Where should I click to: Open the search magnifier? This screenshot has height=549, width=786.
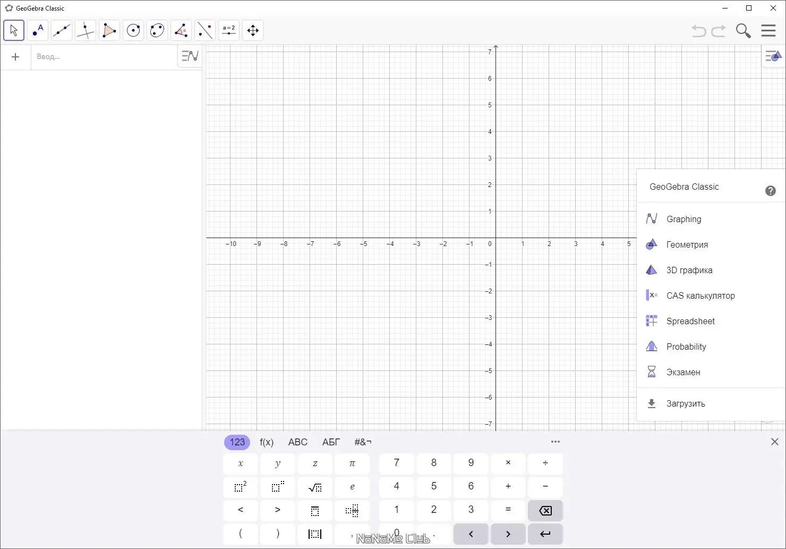[x=744, y=31]
